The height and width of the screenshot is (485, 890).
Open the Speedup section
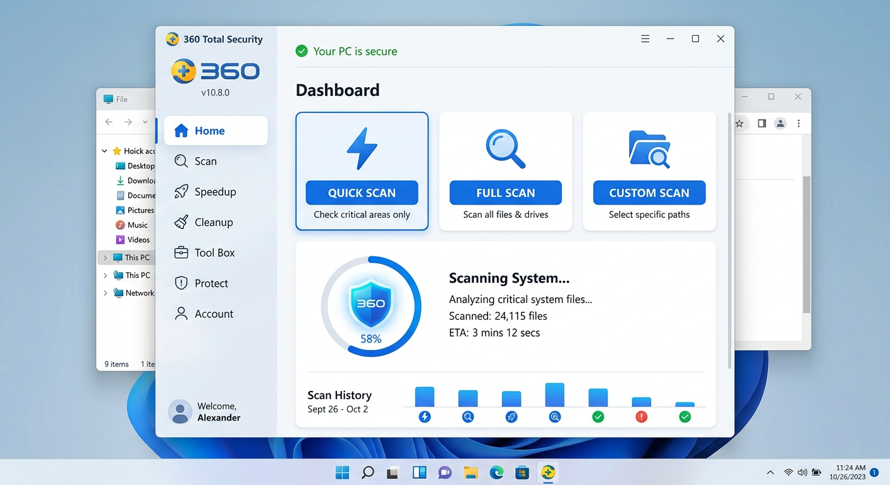point(181,191)
